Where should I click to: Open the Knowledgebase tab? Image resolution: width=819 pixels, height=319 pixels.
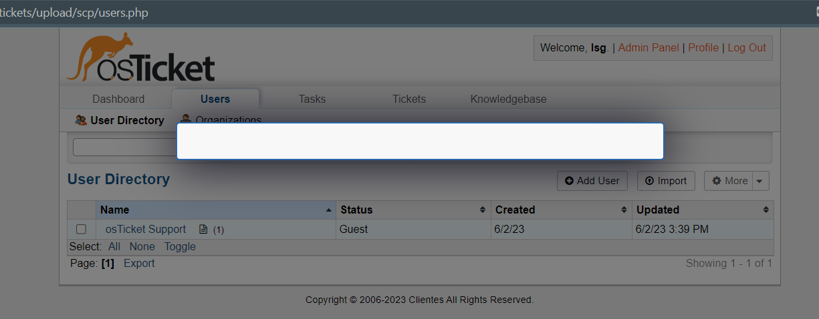pyautogui.click(x=508, y=99)
